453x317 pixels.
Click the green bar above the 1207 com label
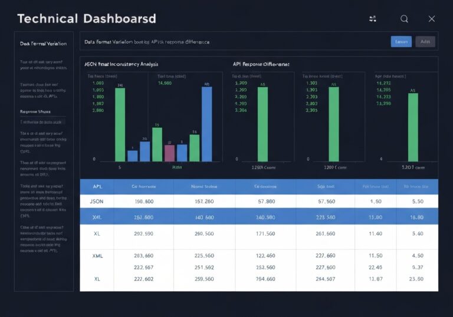click(413, 127)
